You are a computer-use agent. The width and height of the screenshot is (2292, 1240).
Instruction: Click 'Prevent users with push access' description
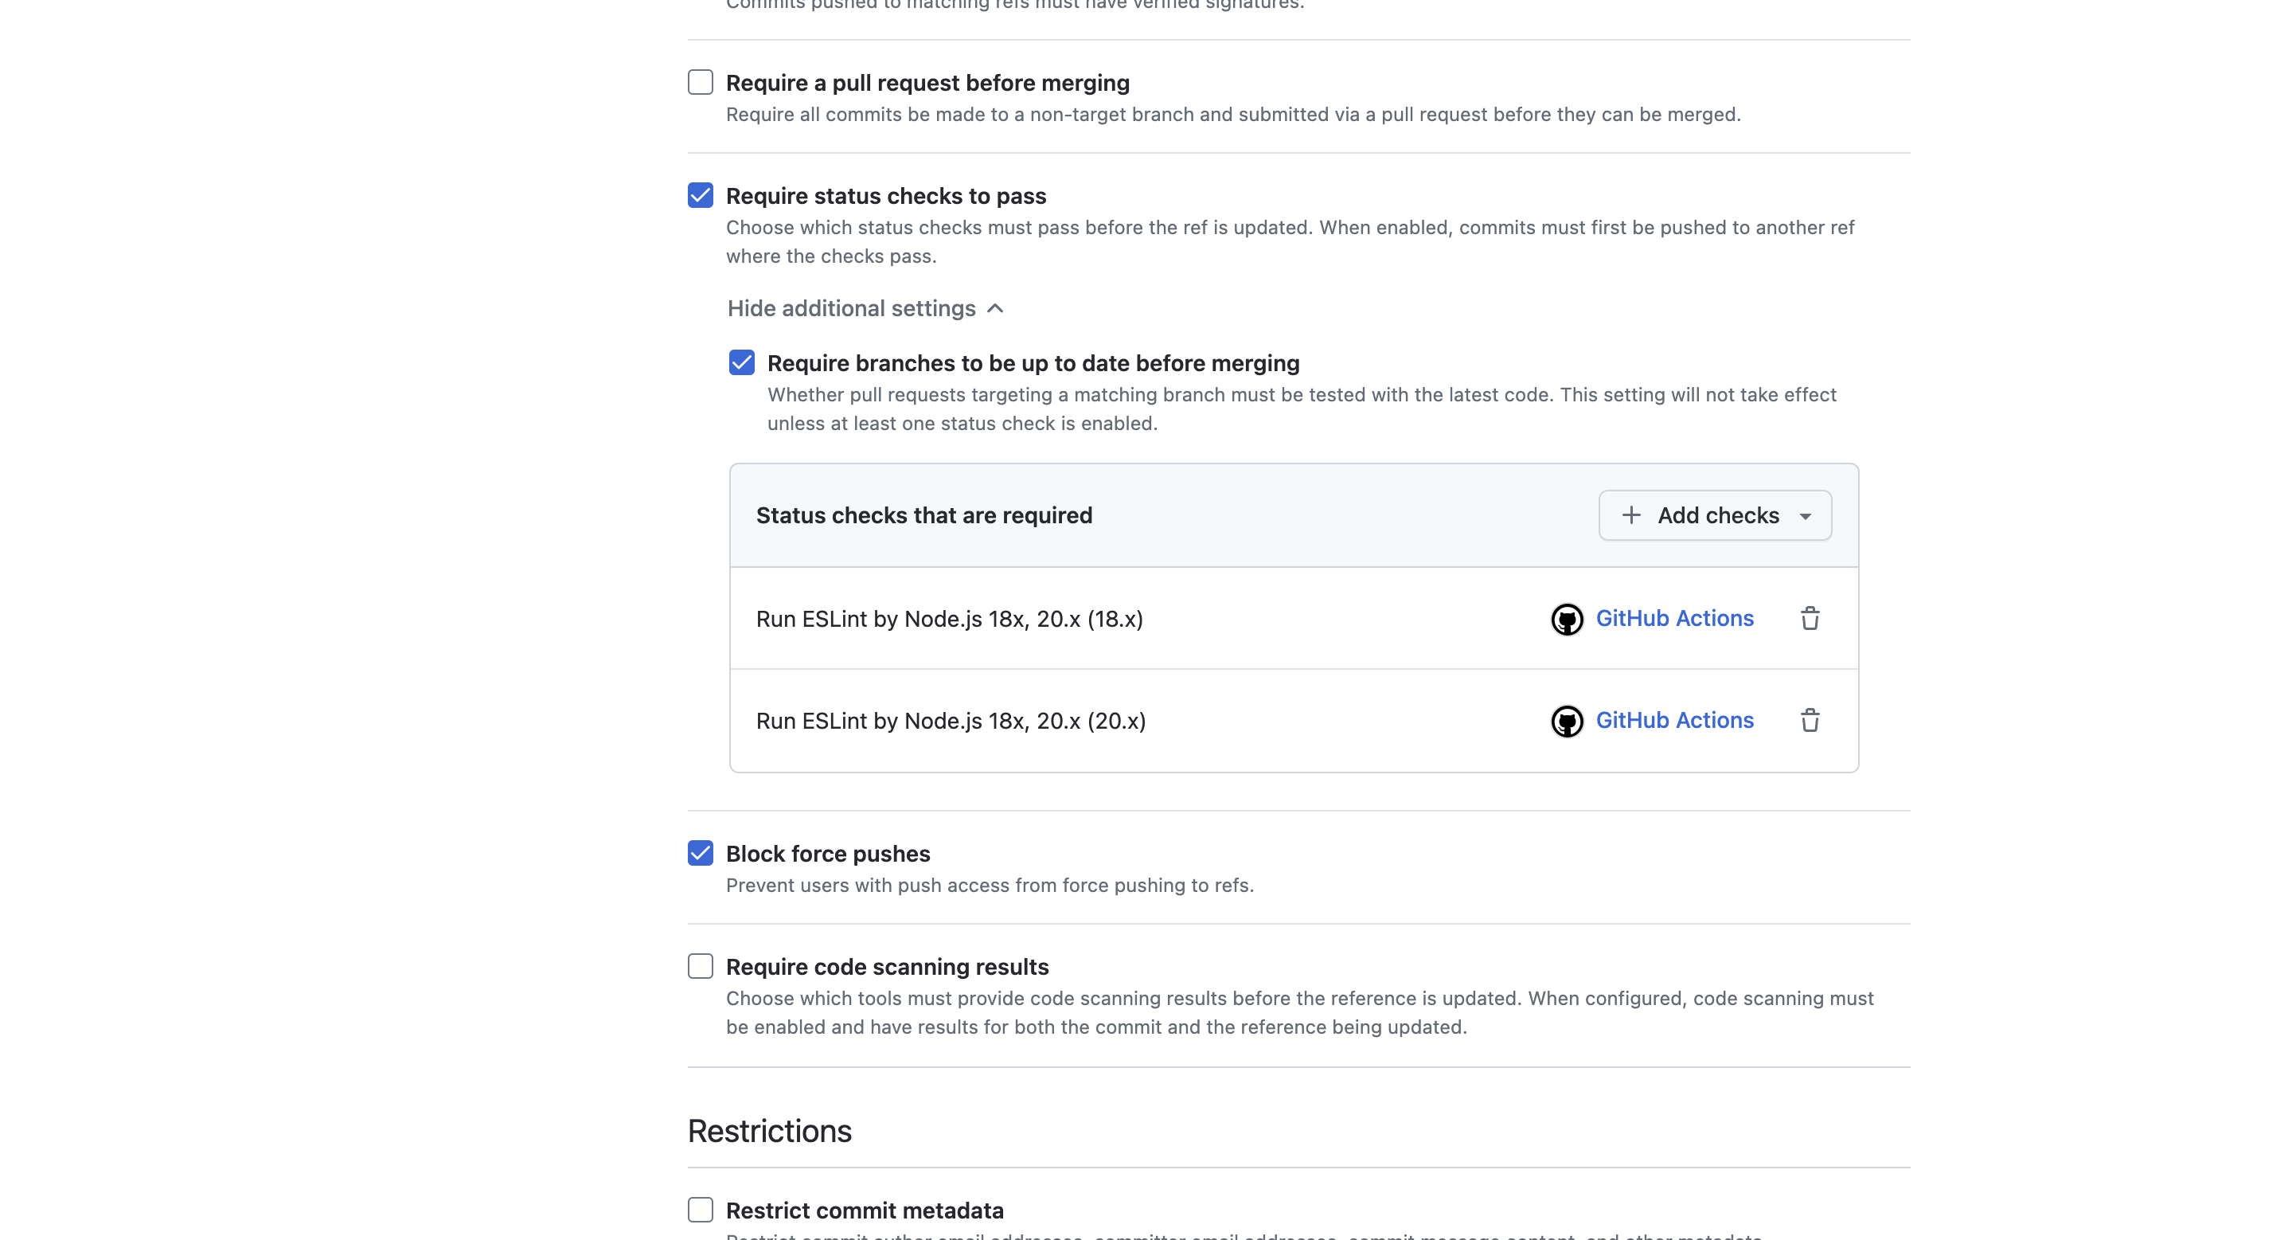point(990,885)
